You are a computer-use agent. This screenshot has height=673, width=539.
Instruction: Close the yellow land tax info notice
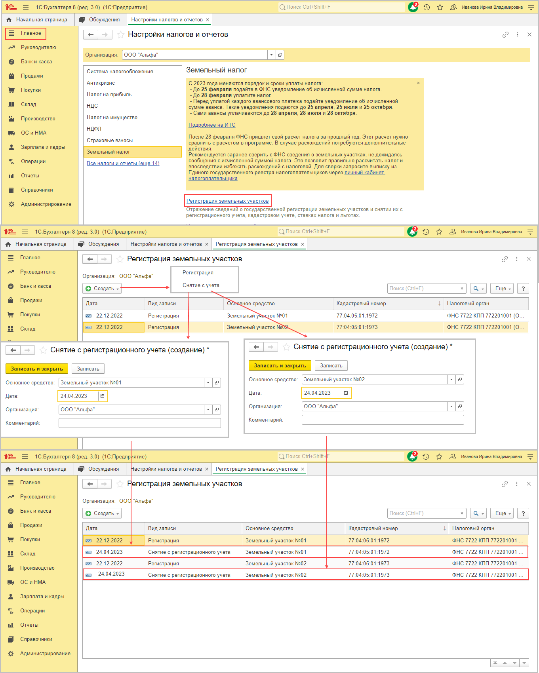(418, 83)
